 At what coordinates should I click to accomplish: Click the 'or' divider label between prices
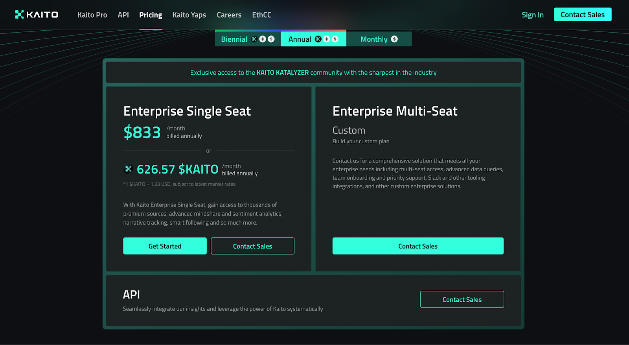tap(209, 151)
